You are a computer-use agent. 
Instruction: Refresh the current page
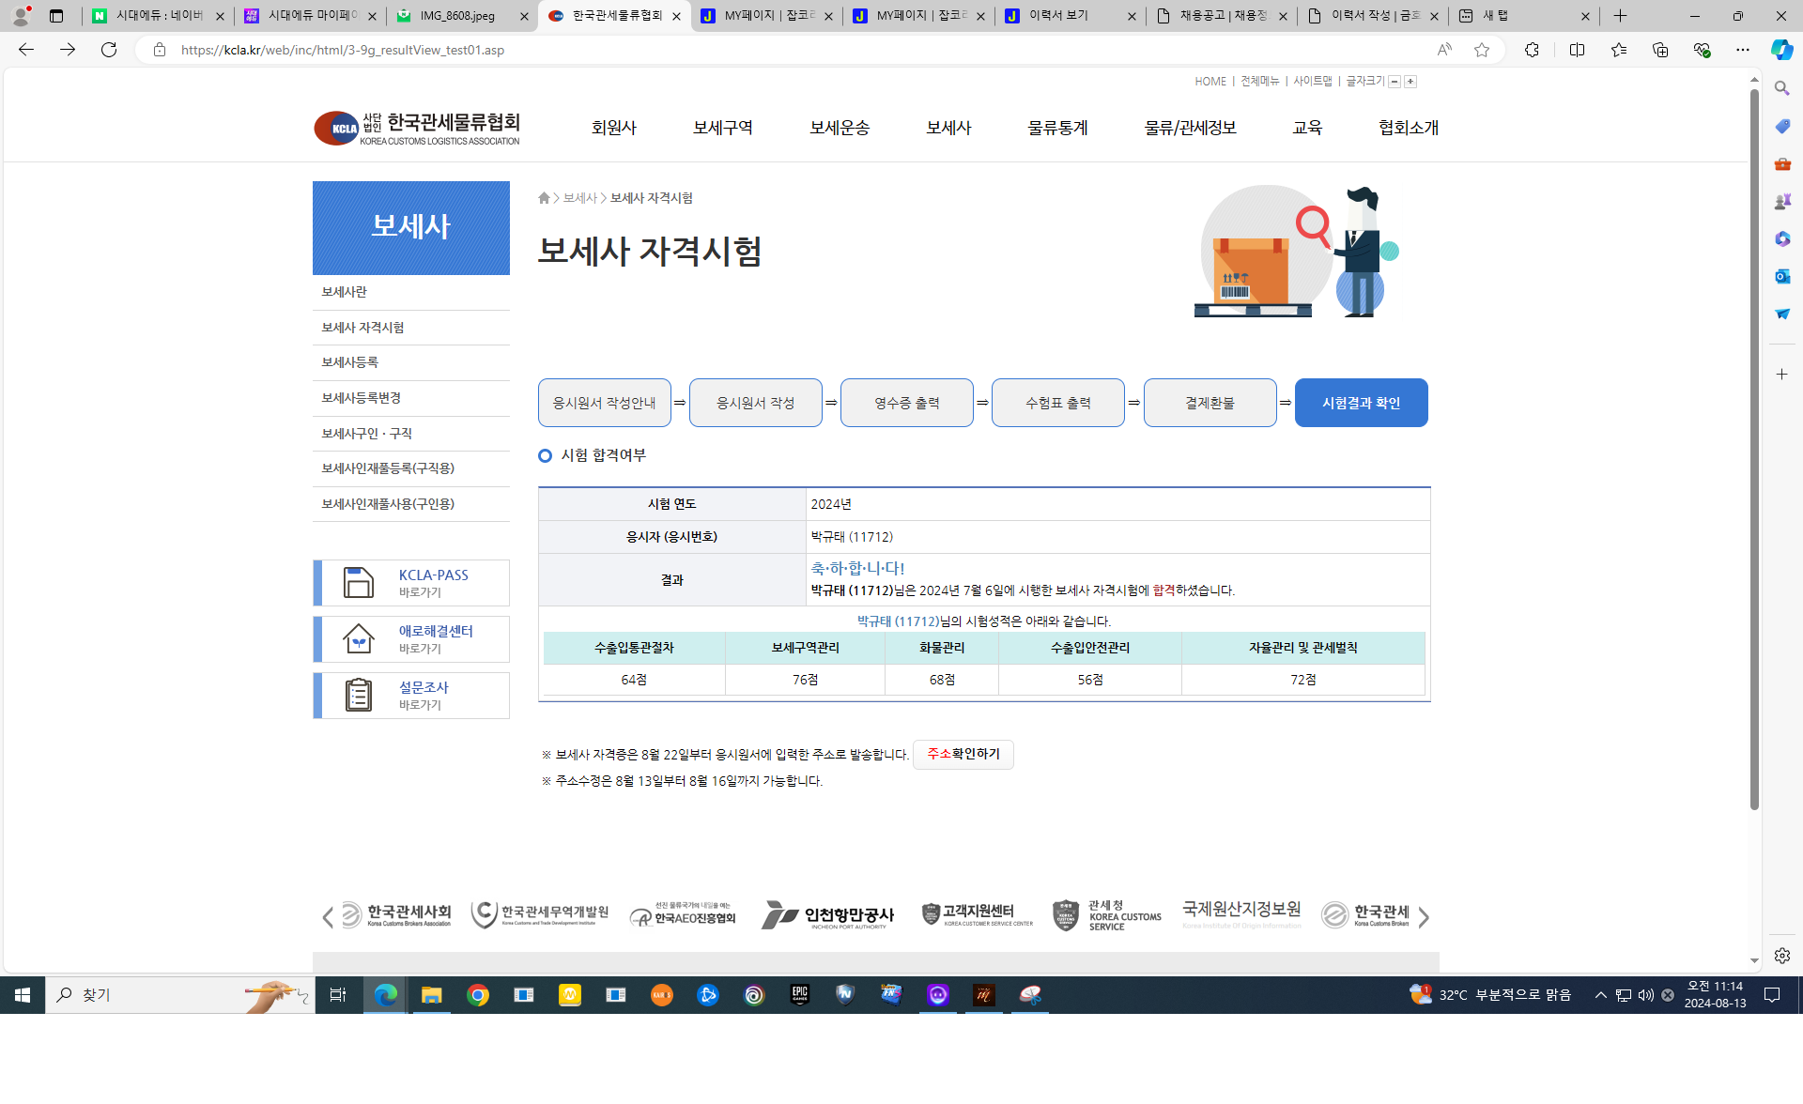(109, 50)
